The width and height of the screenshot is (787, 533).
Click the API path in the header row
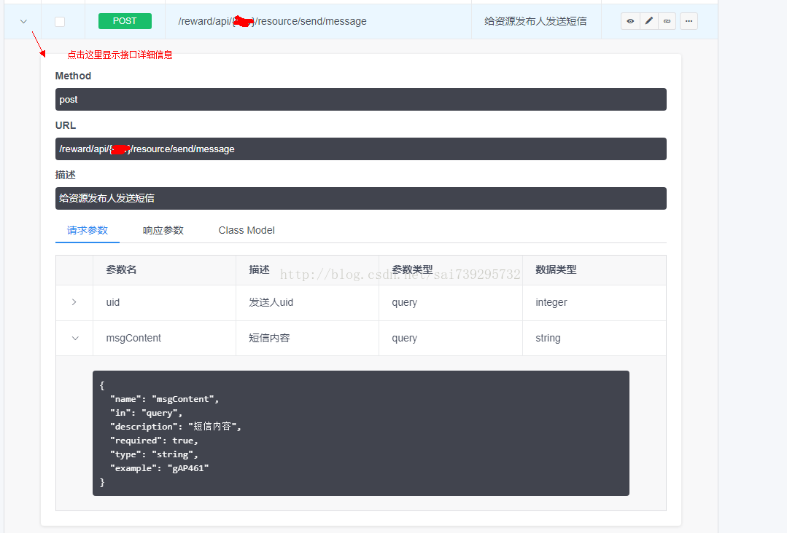273,21
